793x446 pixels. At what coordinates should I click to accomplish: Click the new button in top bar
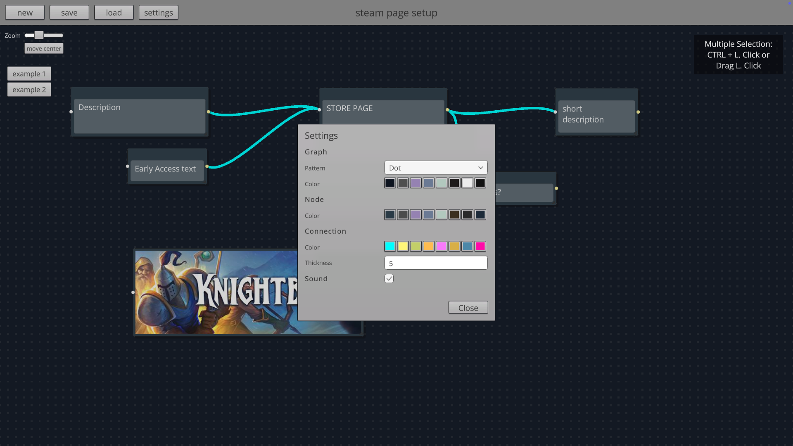click(x=25, y=13)
